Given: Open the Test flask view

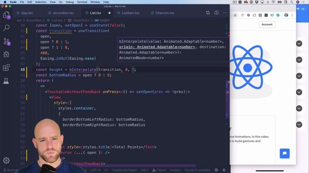Looking at the screenshot, I should point(6,81).
